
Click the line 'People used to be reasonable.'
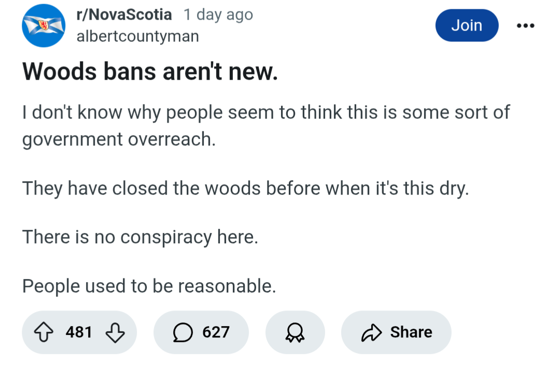(149, 285)
